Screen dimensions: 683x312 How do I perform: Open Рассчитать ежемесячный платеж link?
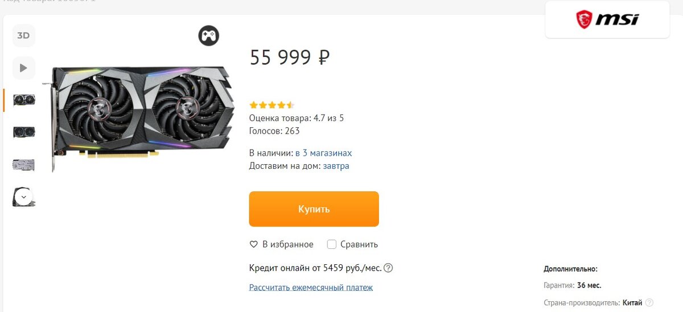tap(311, 288)
